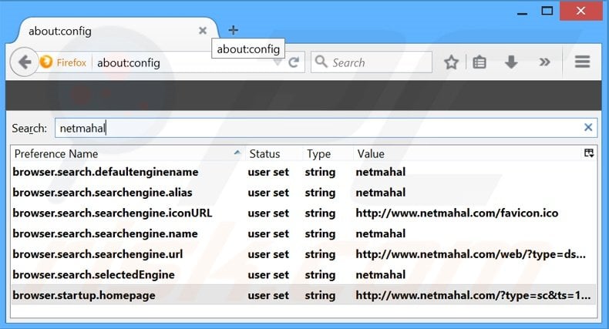This screenshot has width=609, height=329.
Task: Click the favicon.ico URL value
Action: pos(456,213)
